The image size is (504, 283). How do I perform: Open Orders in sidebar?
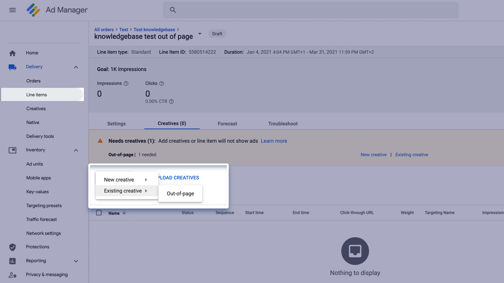click(33, 81)
